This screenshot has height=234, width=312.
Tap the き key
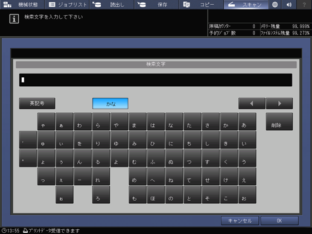pos(229,140)
